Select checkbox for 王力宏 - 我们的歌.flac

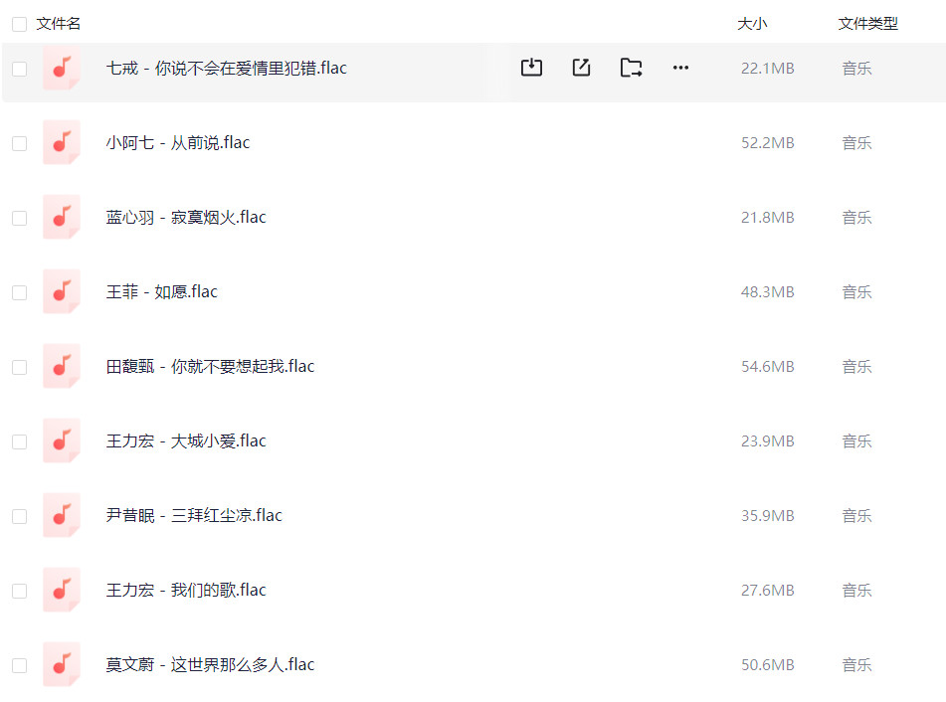coord(20,591)
